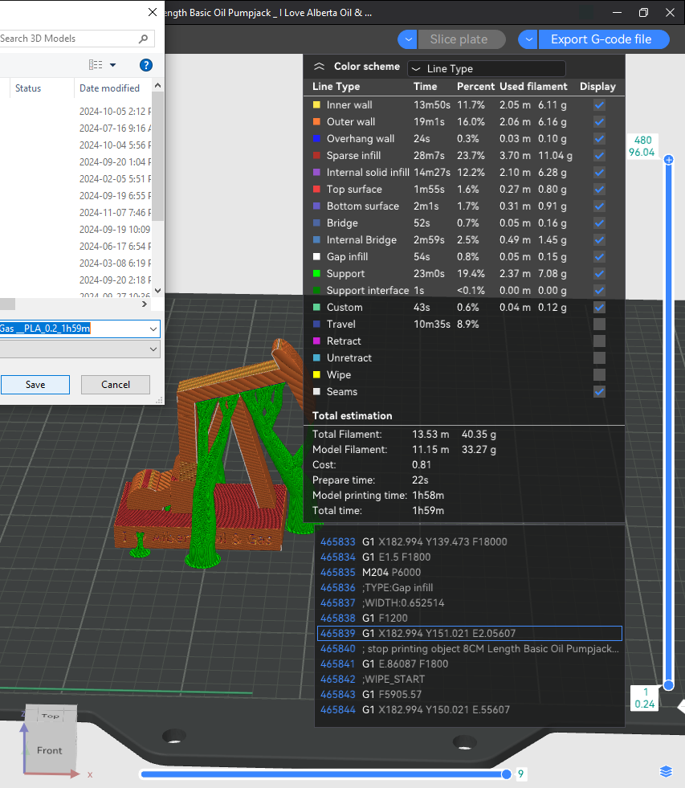685x788 pixels.
Task: Toggle Seams display checkbox
Action: (599, 391)
